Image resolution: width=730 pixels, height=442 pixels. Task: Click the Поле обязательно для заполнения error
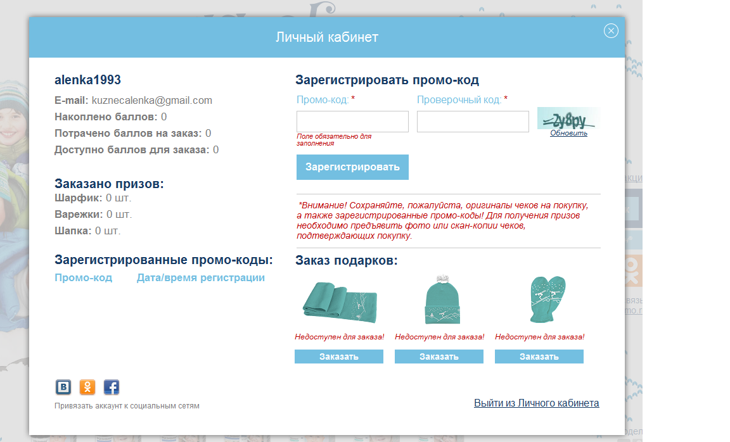[334, 140]
